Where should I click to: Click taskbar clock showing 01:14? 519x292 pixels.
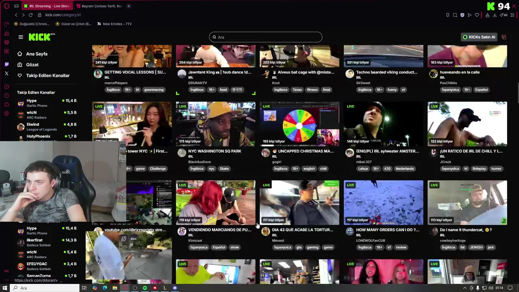pos(499,288)
